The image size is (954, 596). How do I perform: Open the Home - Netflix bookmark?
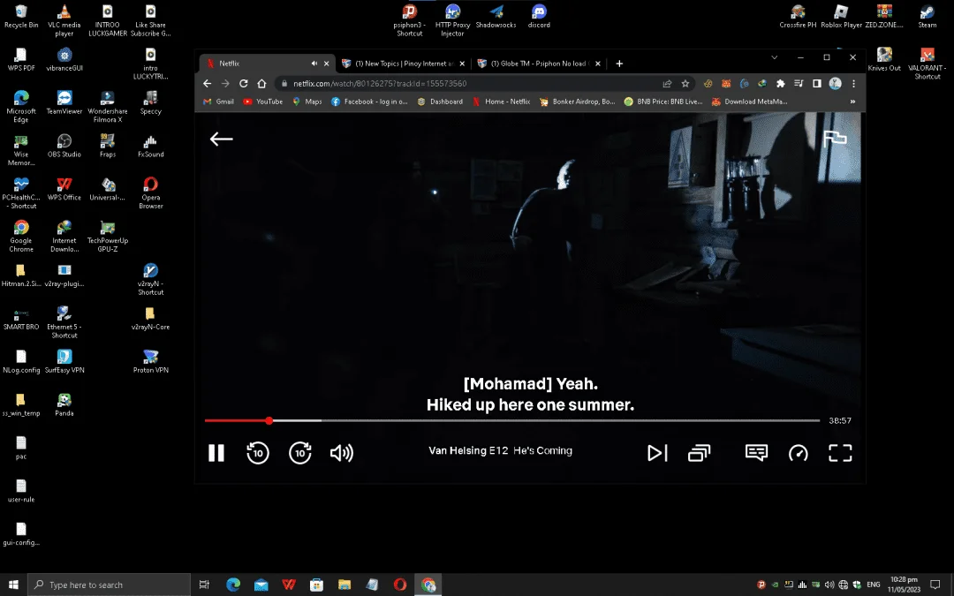(x=502, y=102)
